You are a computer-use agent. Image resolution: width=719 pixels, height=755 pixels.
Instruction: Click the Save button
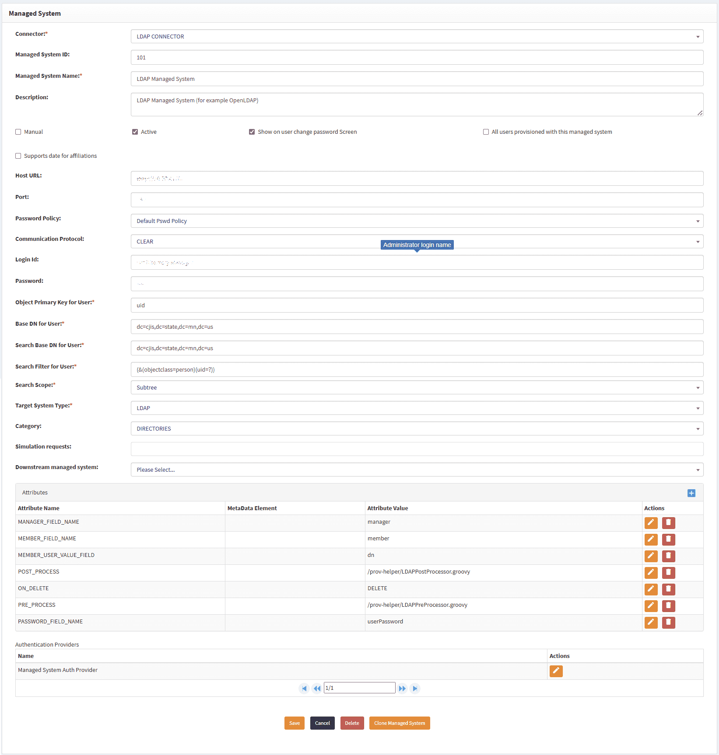pyautogui.click(x=294, y=723)
